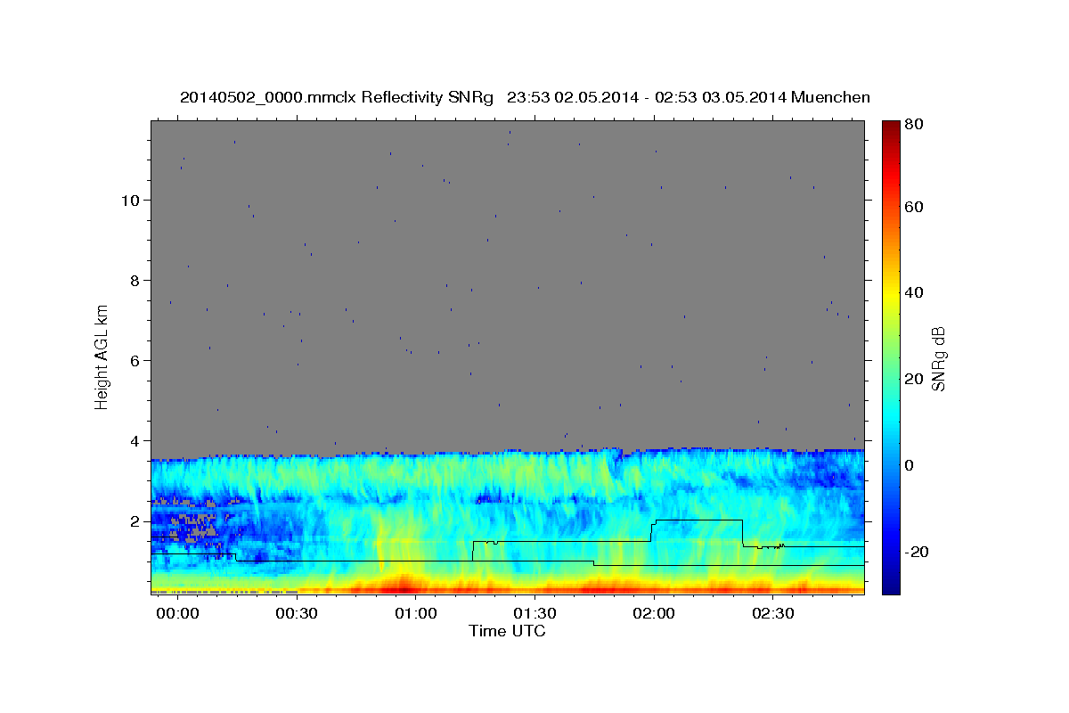This screenshot has height=713, width=1069.
Task: Click the colorbar value 20
Action: click(914, 379)
